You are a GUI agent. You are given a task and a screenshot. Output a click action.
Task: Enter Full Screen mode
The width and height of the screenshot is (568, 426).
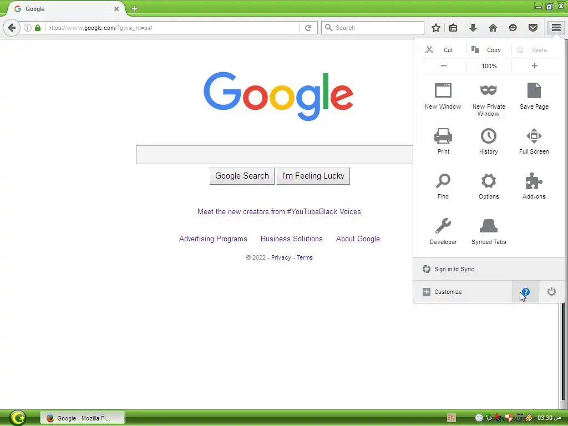534,141
